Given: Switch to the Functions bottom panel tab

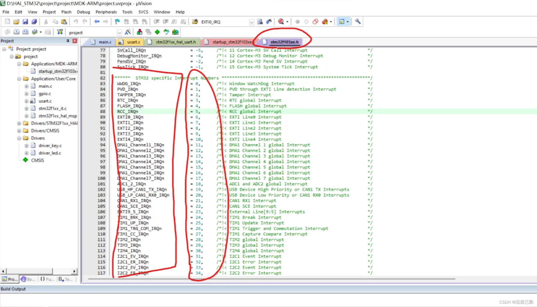Looking at the screenshot, I should (47, 279).
